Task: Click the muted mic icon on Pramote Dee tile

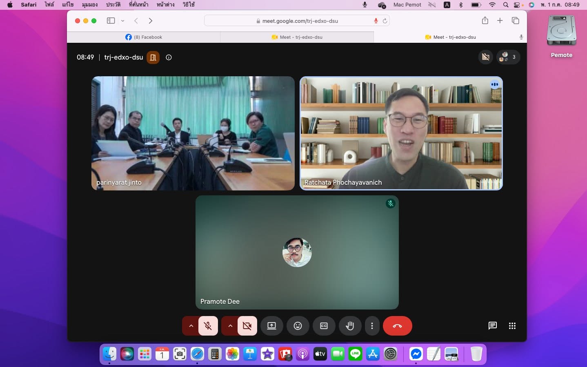Action: coord(391,203)
